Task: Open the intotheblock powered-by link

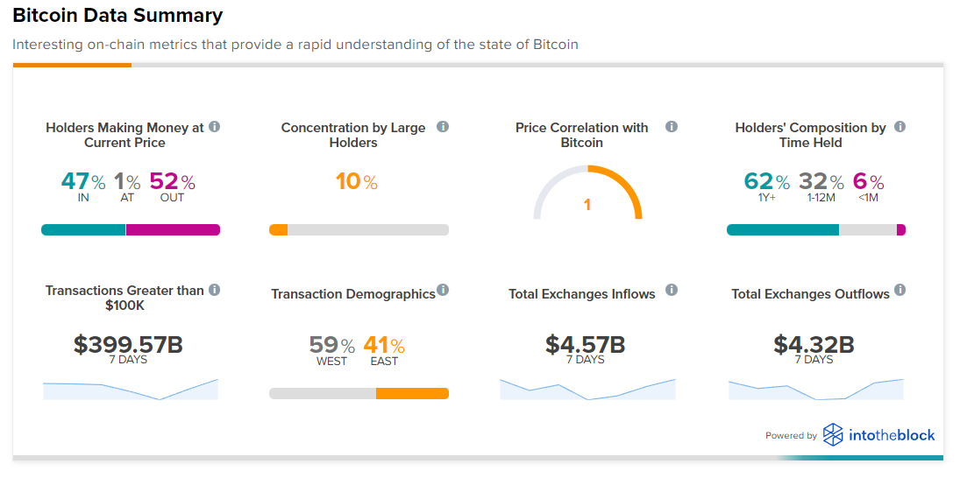Action: (x=891, y=435)
